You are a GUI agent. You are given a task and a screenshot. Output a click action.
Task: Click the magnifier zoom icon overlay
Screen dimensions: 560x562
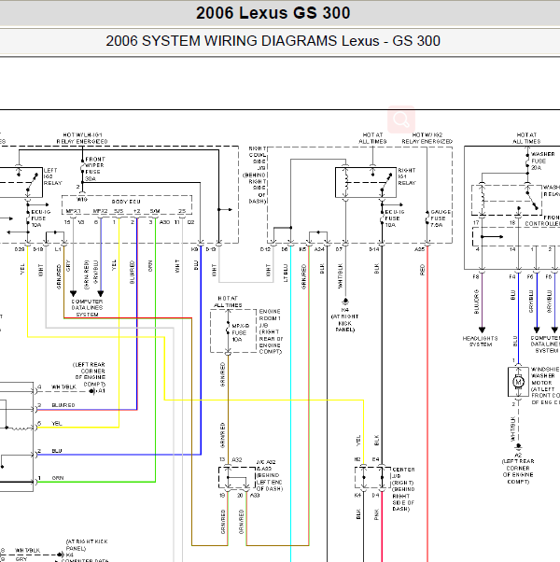point(401,119)
